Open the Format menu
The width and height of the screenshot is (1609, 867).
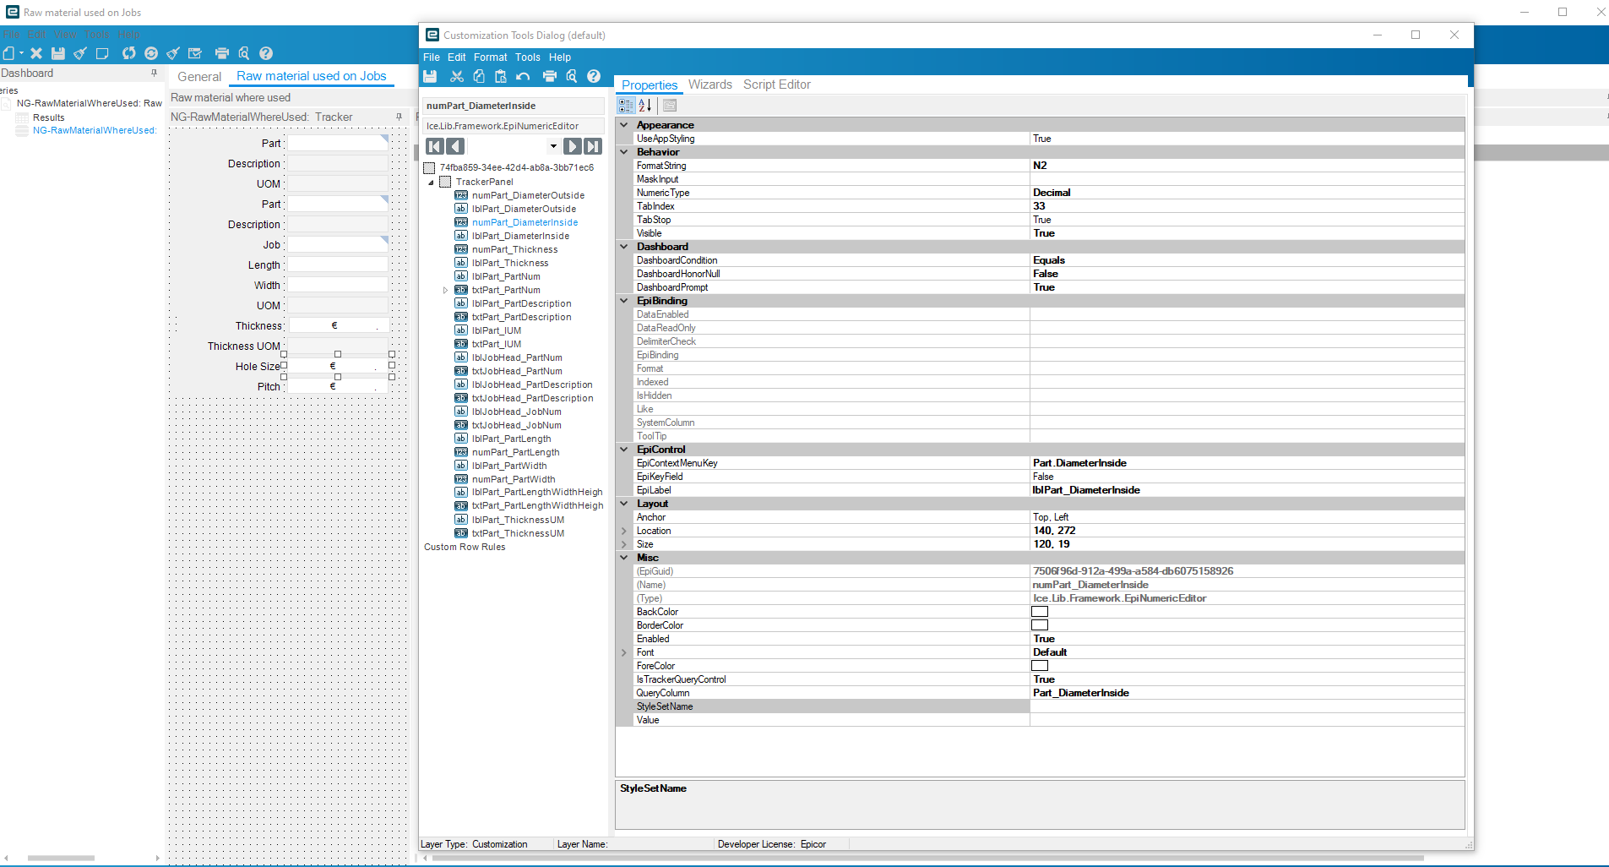[490, 57]
